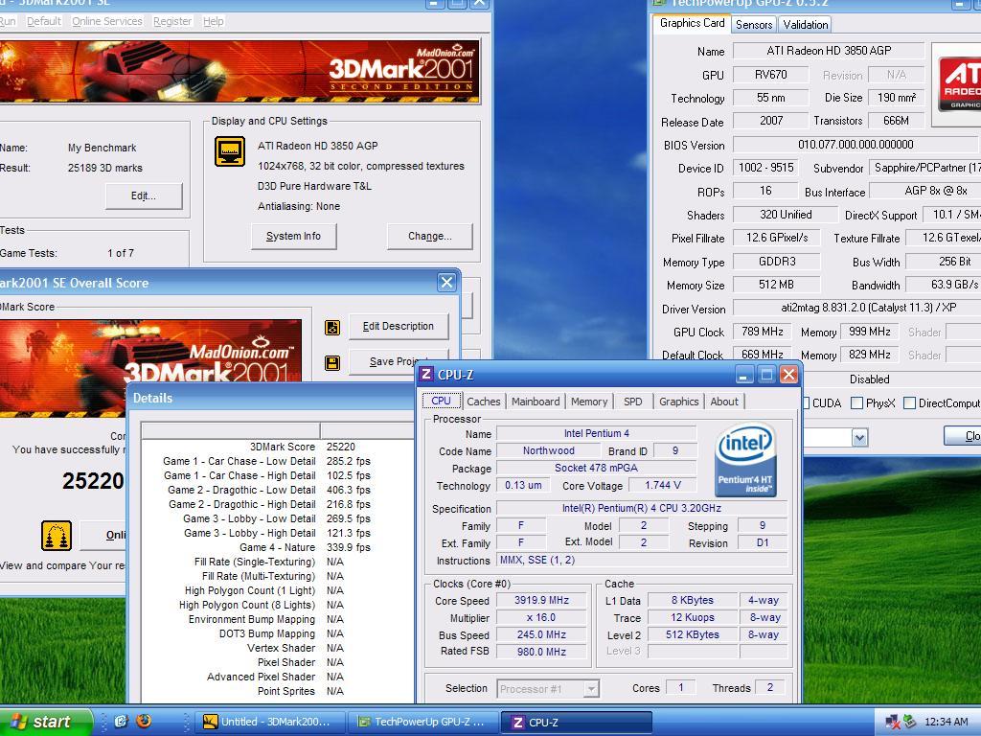Screen dimensions: 981x736
Task: Switch to the SPD tab in CPU-Z
Action: pyautogui.click(x=632, y=402)
